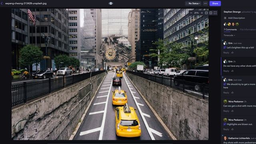The width and height of the screenshot is (256, 144).
Task: Select comment 'Can we get a shot with more'
Action: click(x=240, y=106)
